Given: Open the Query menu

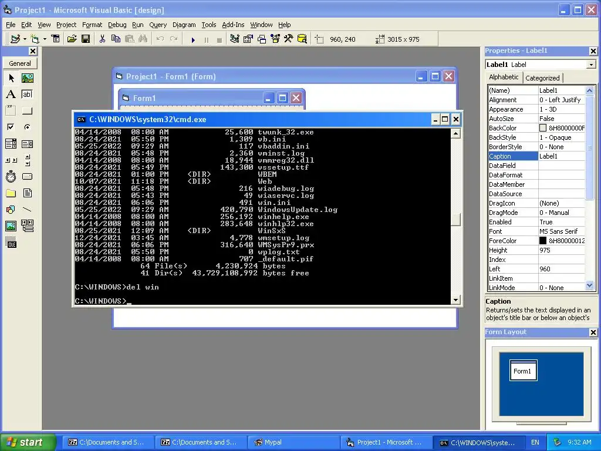Looking at the screenshot, I should point(158,25).
